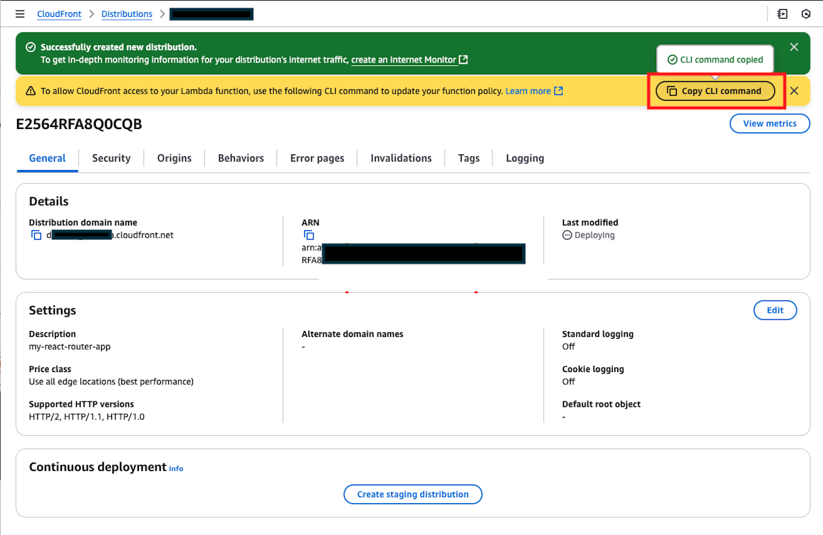Screen dimensions: 823x535
Task: Click the 'Default root object' label
Action: [601, 405]
